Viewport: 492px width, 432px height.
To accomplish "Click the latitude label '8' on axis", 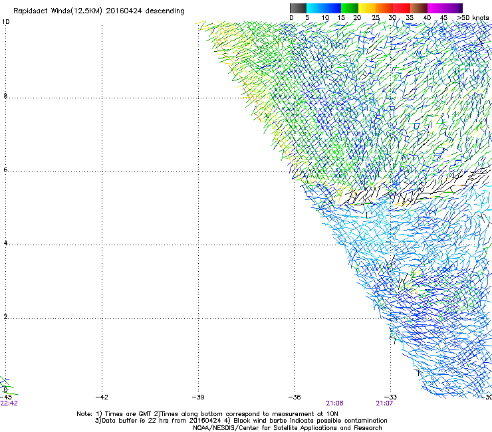I will click(x=5, y=96).
